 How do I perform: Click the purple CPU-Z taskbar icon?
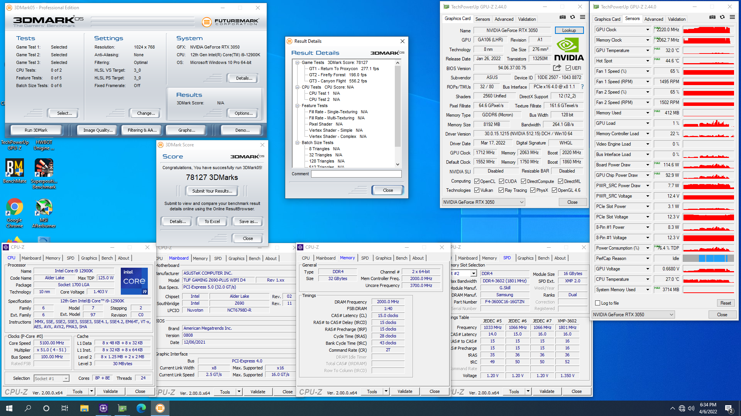click(x=103, y=408)
